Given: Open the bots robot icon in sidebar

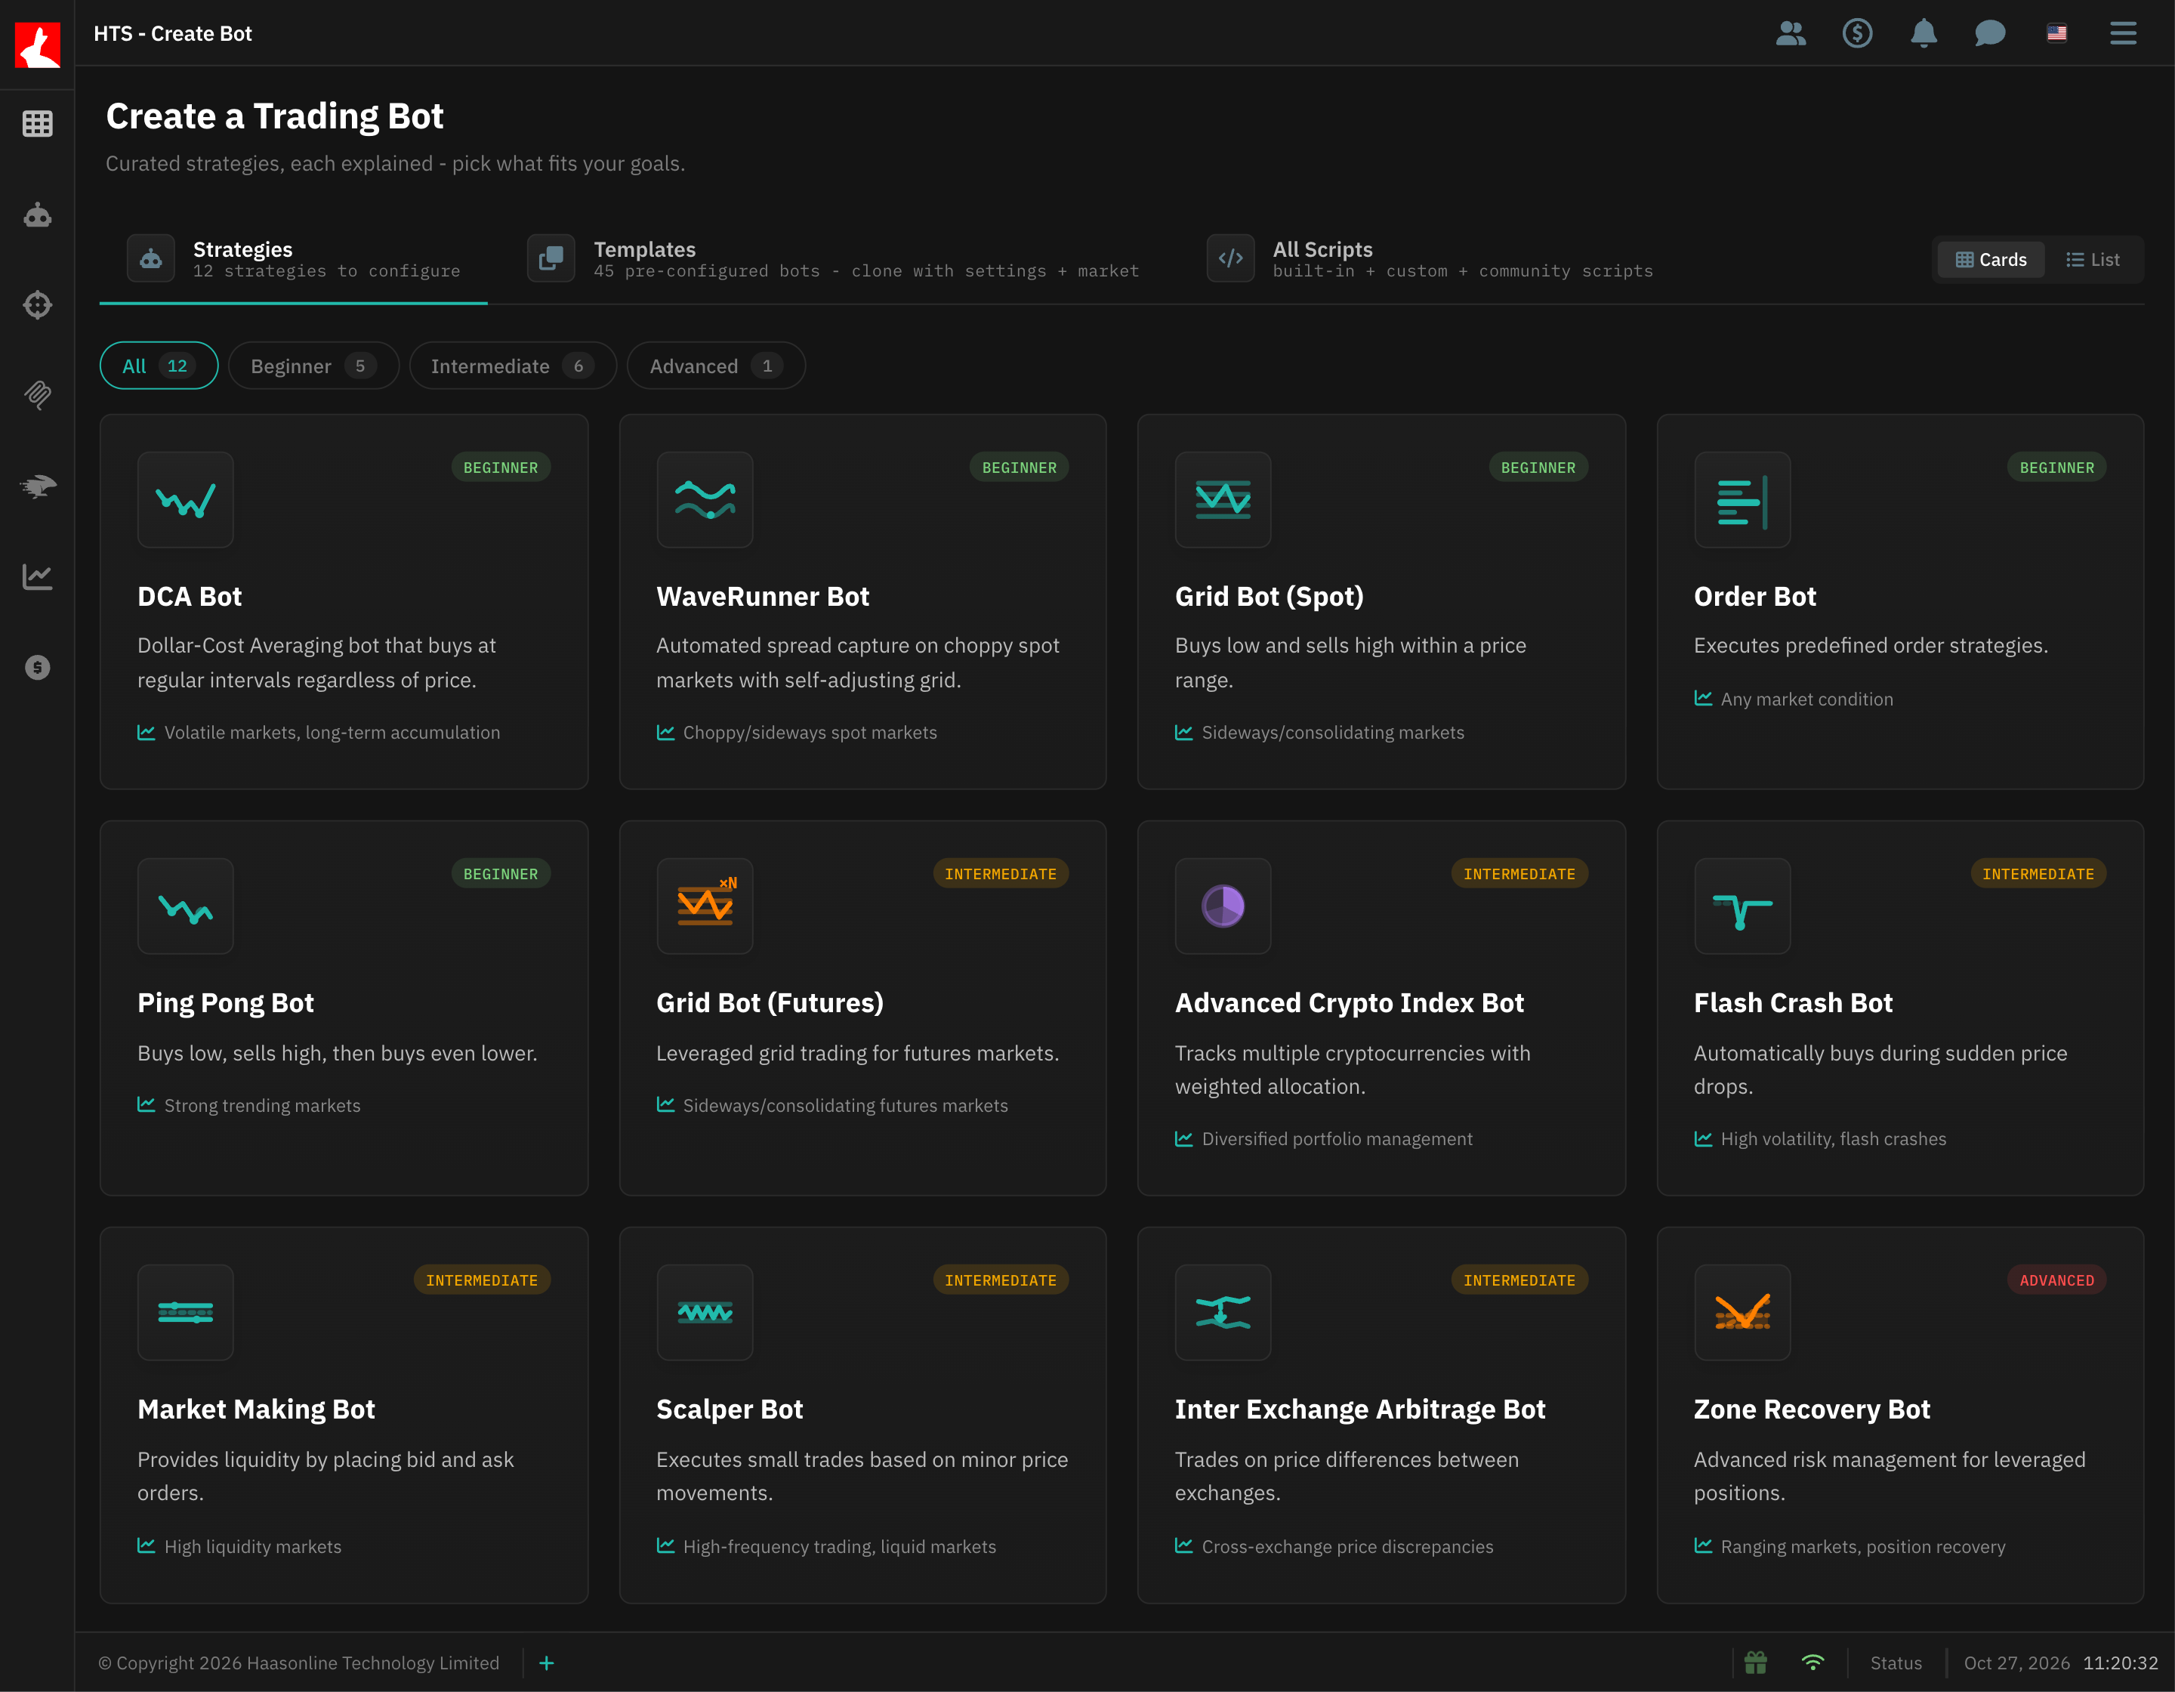Looking at the screenshot, I should [x=37, y=214].
